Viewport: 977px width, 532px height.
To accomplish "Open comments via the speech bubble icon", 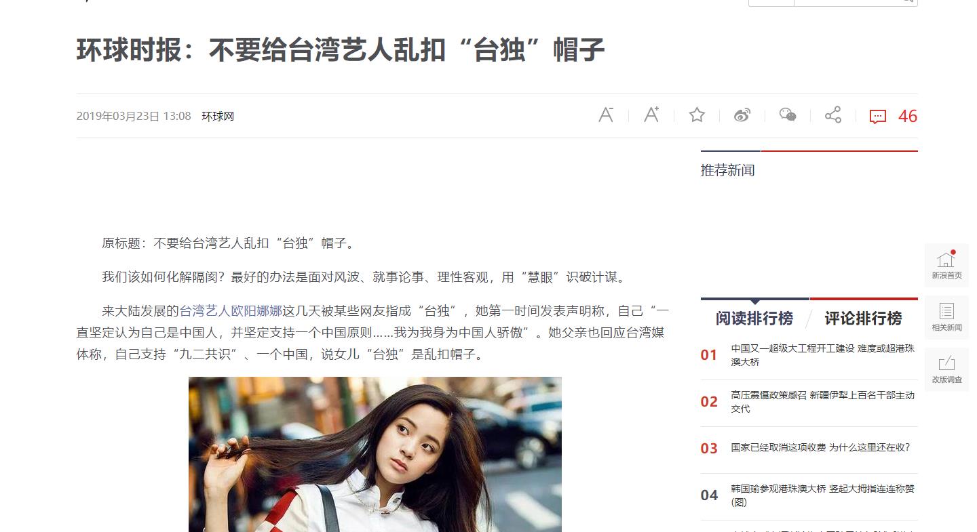I will pyautogui.click(x=878, y=117).
